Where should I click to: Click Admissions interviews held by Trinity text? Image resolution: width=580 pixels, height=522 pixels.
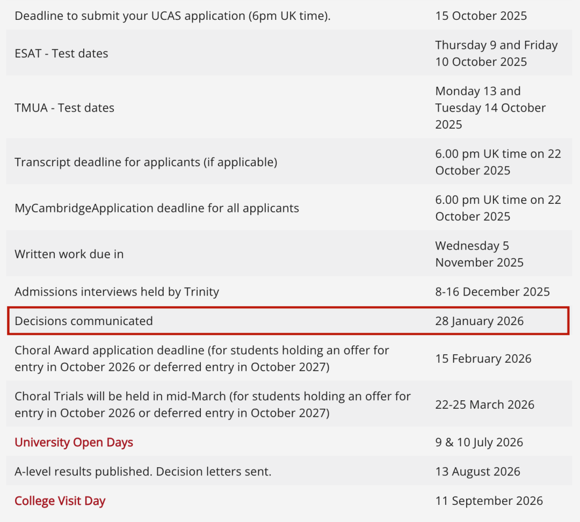117,292
